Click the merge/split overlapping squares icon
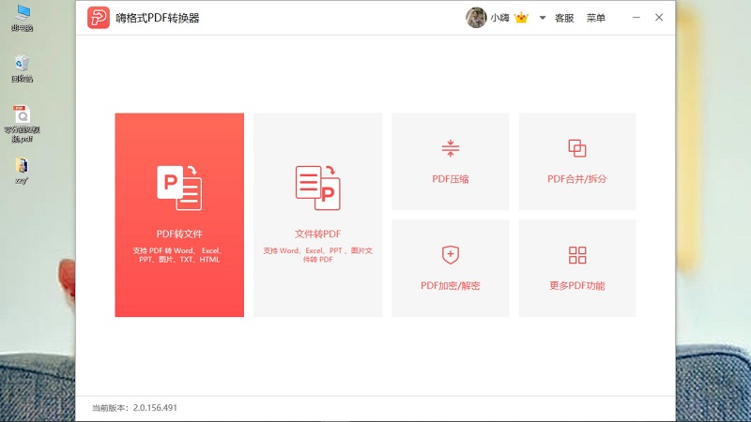Image resolution: width=751 pixels, height=422 pixels. pyautogui.click(x=577, y=148)
